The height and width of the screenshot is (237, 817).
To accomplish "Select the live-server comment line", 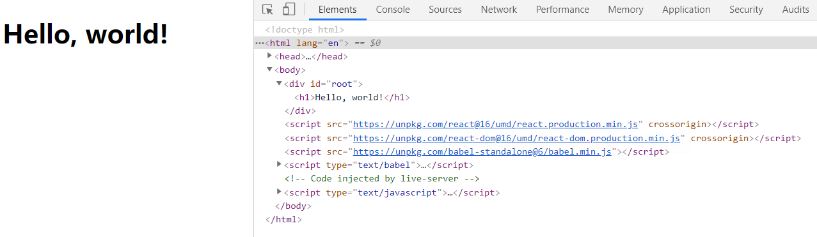I will [x=382, y=179].
